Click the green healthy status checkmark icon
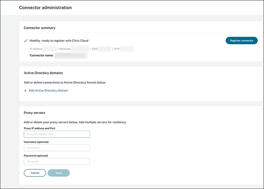The width and height of the screenshot is (264, 189). pyautogui.click(x=26, y=40)
